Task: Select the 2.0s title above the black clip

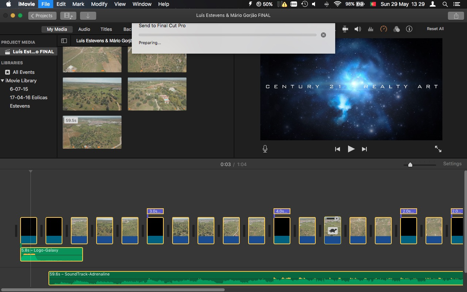Action: [409, 211]
